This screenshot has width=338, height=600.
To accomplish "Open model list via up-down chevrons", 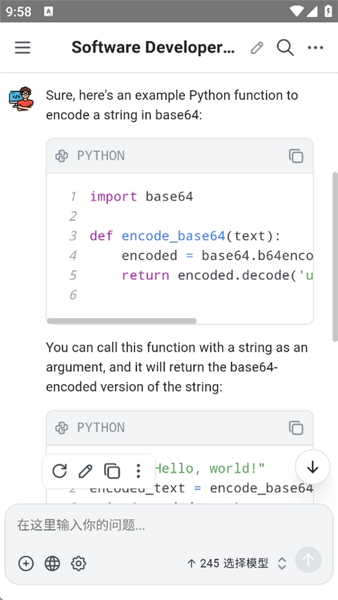I will point(282,563).
